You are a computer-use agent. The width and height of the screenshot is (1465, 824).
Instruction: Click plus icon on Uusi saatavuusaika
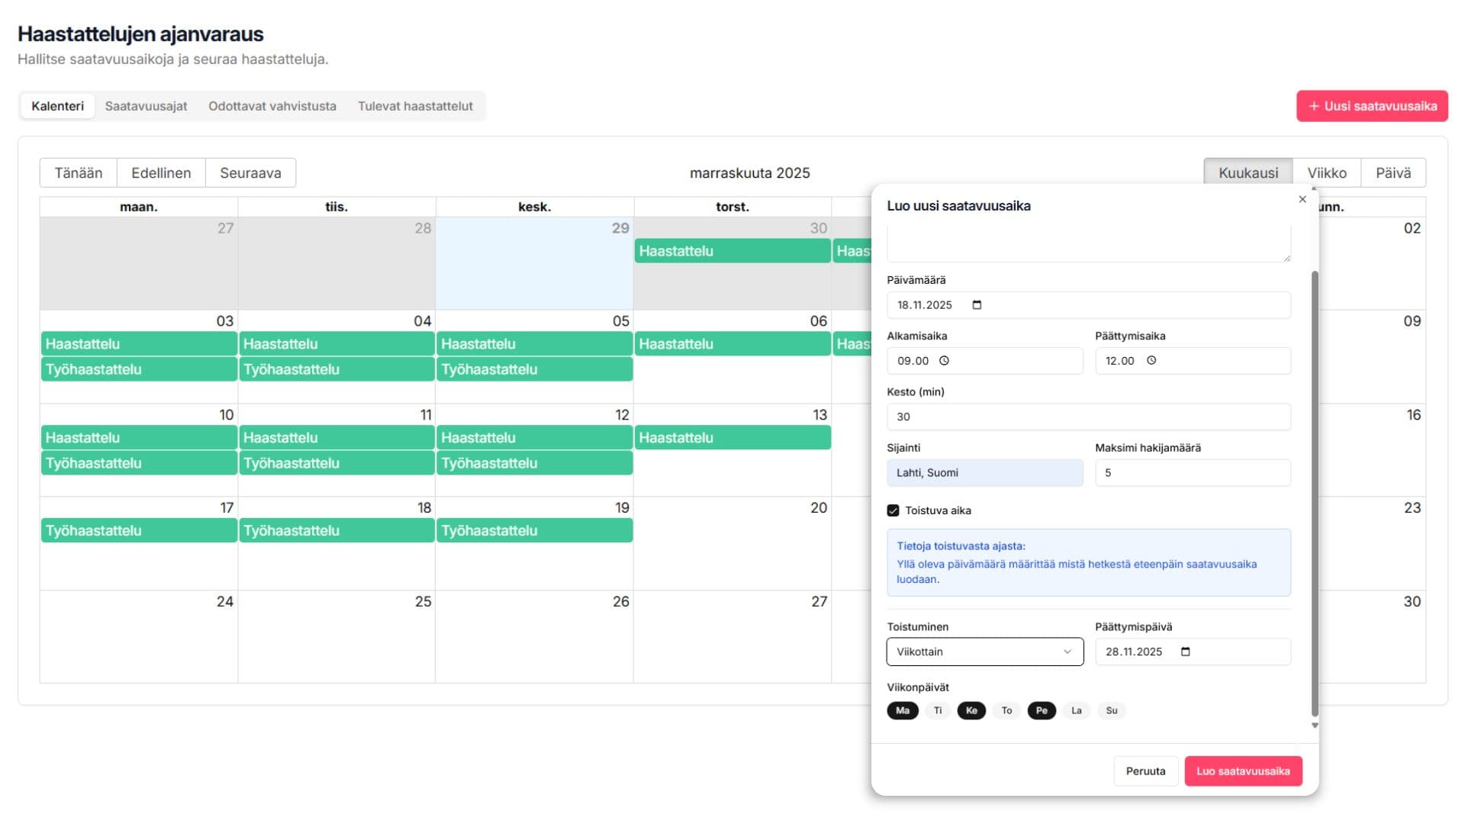(x=1314, y=106)
